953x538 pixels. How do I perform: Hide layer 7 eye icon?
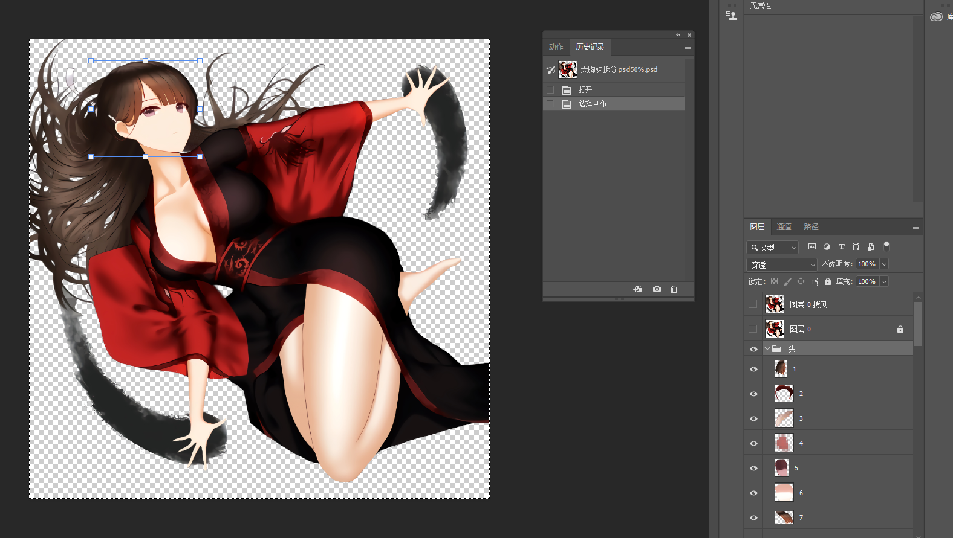[x=753, y=517]
